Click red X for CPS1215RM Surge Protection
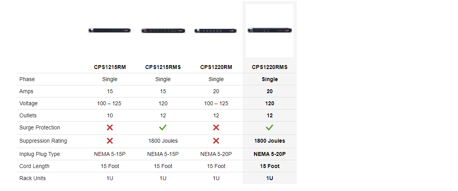 click(110, 127)
